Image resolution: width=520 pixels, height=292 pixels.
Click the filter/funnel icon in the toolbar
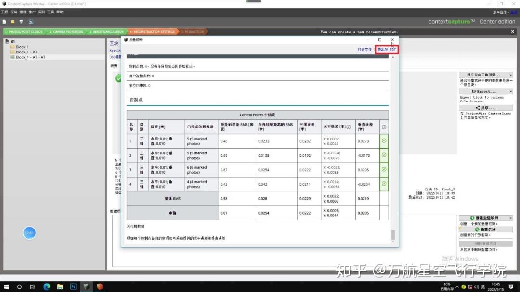click(20, 22)
